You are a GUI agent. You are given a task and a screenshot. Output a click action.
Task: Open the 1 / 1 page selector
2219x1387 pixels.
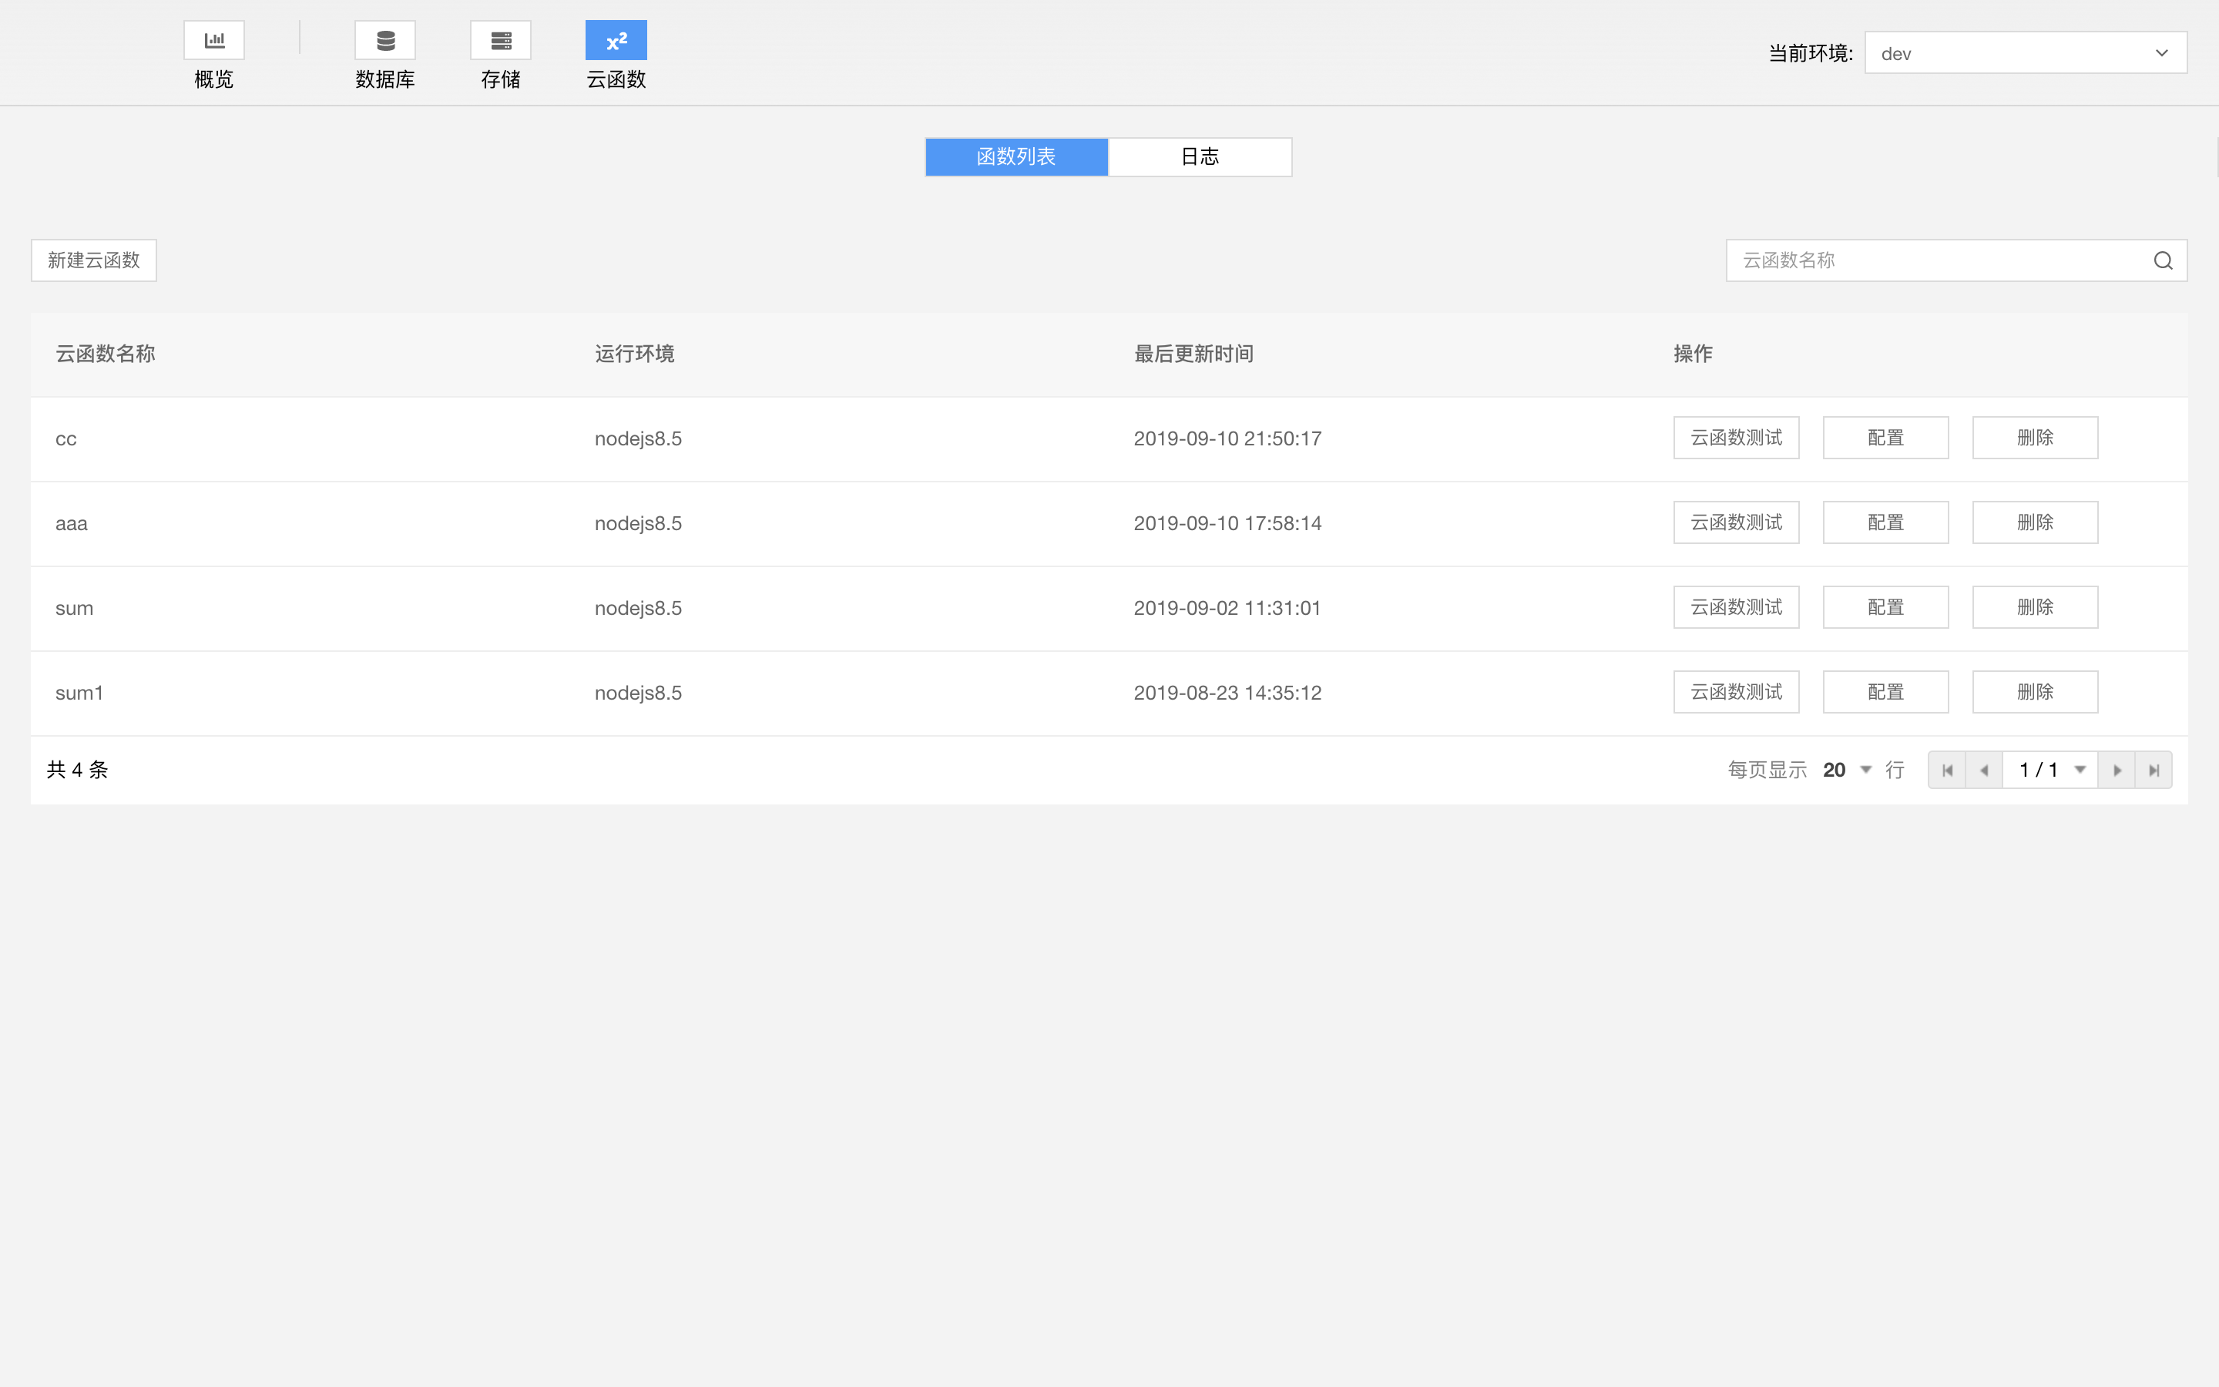[2050, 771]
